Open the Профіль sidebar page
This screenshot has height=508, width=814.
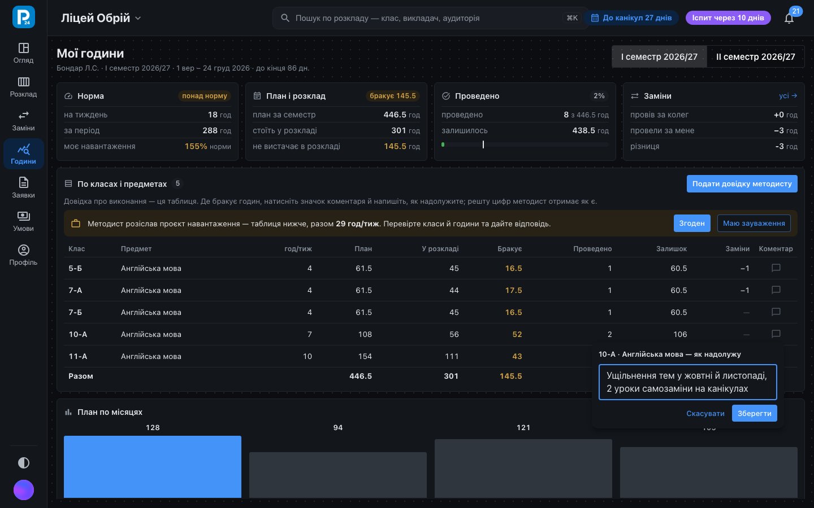[x=24, y=255]
